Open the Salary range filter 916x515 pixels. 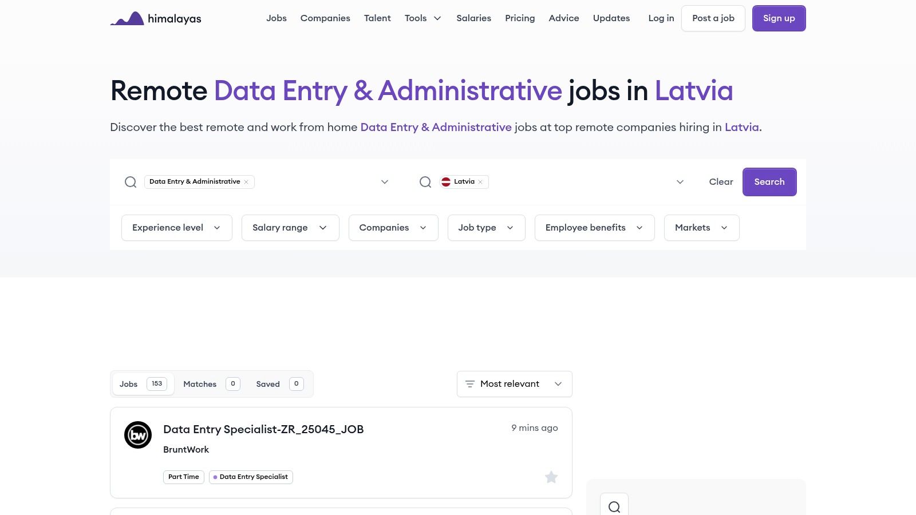click(290, 228)
